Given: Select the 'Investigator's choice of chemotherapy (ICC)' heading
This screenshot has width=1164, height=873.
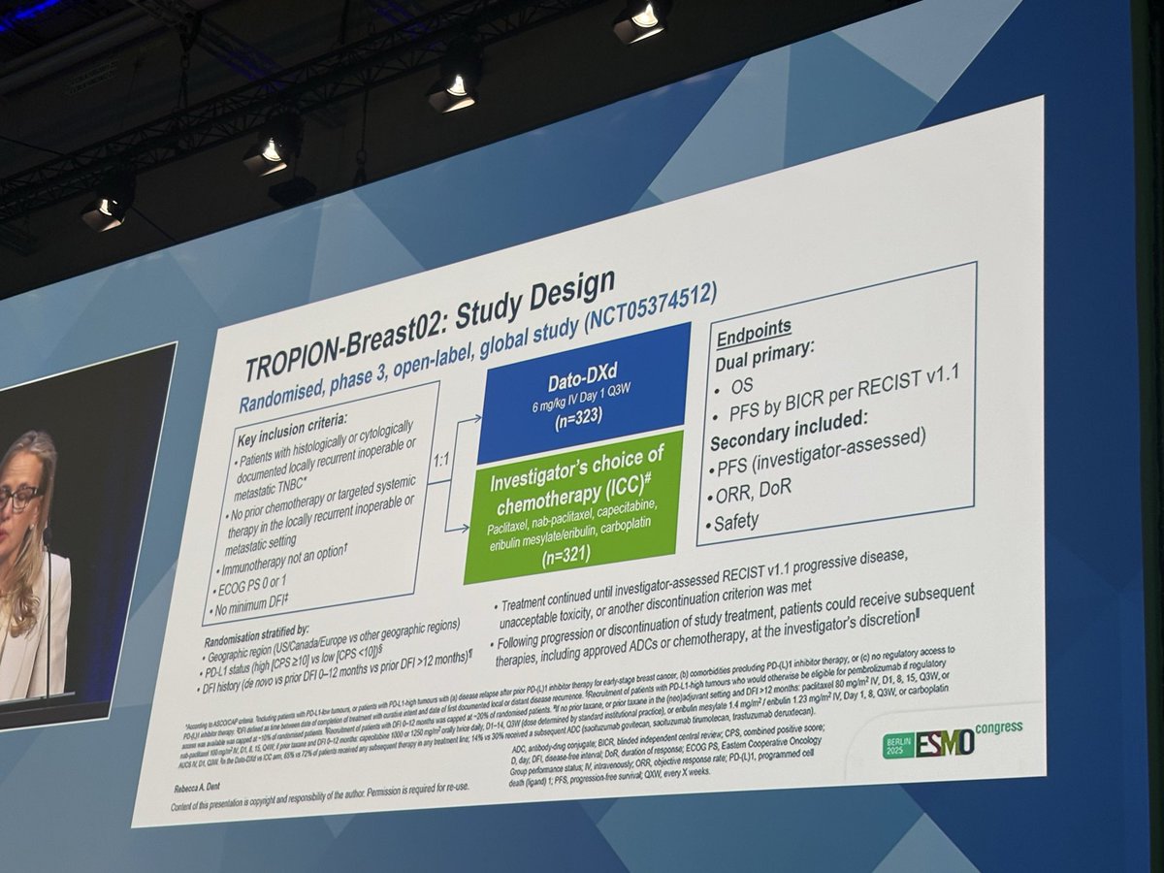Looking at the screenshot, I should [578, 478].
